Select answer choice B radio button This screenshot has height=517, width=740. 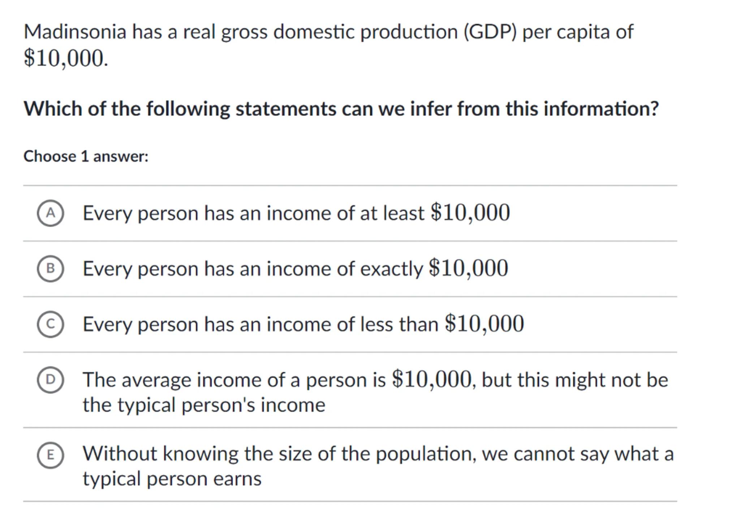51,269
